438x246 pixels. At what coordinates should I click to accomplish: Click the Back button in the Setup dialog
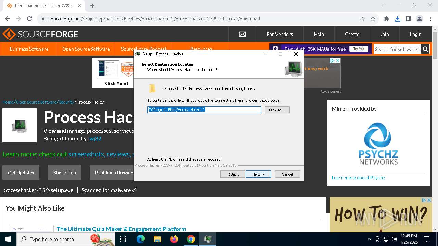(233, 174)
